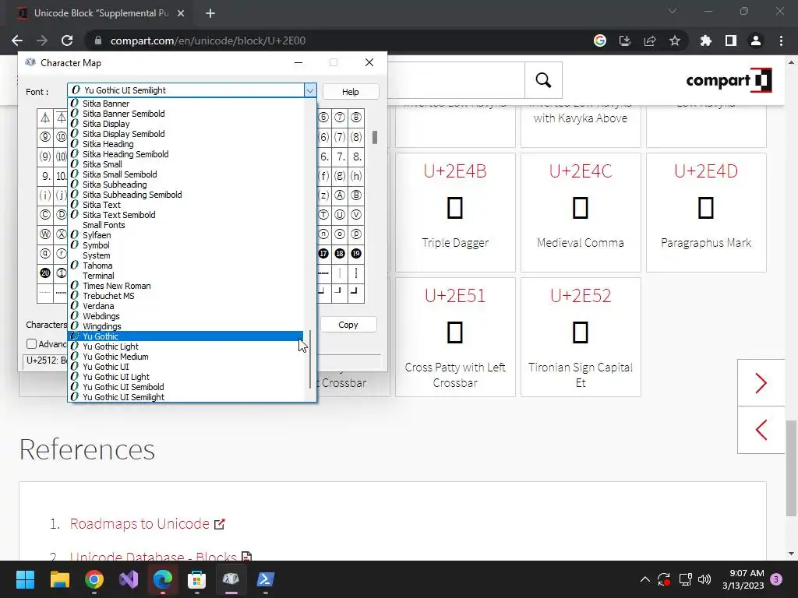The image size is (798, 598).
Task: Open Chrome from the taskbar
Action: click(x=94, y=579)
